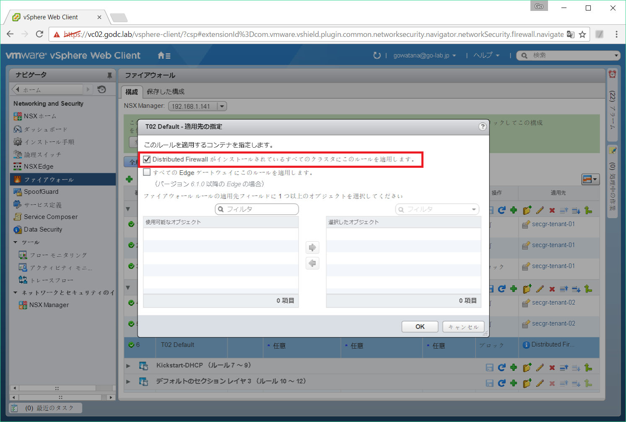Open gowatana@go-lab.jp user menu
The height and width of the screenshot is (422, 626).
pyautogui.click(x=425, y=55)
